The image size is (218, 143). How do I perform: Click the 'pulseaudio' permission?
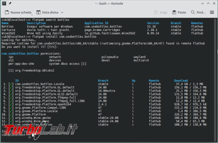[x=110, y=57]
